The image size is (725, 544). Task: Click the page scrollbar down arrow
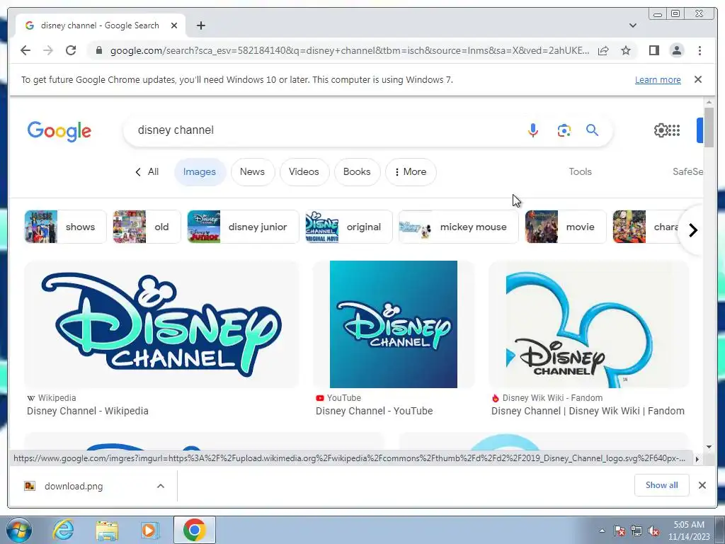pyautogui.click(x=709, y=447)
